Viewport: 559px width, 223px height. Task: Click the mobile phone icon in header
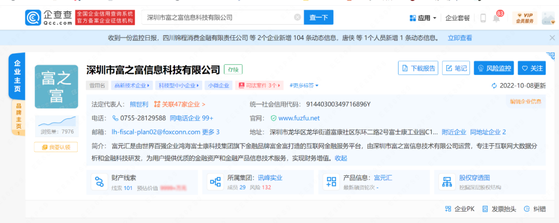pyautogui.click(x=483, y=18)
